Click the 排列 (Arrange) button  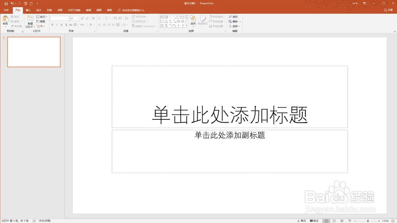pyautogui.click(x=193, y=21)
